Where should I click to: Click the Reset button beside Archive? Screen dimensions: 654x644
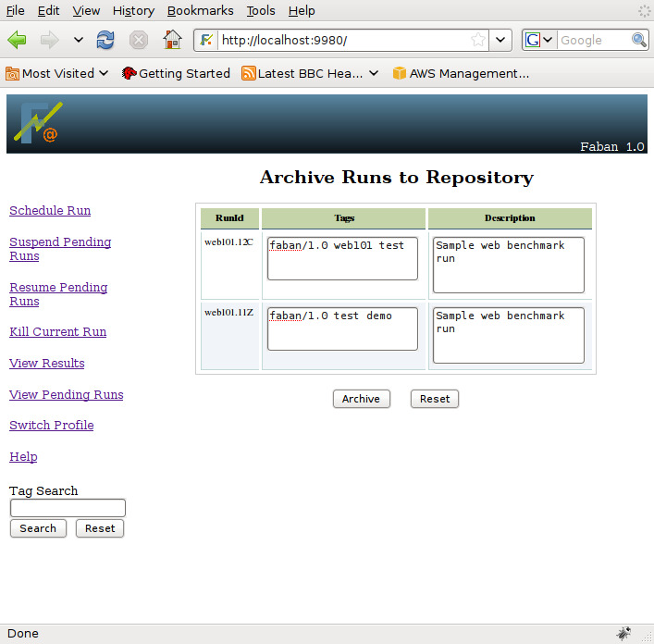click(435, 399)
